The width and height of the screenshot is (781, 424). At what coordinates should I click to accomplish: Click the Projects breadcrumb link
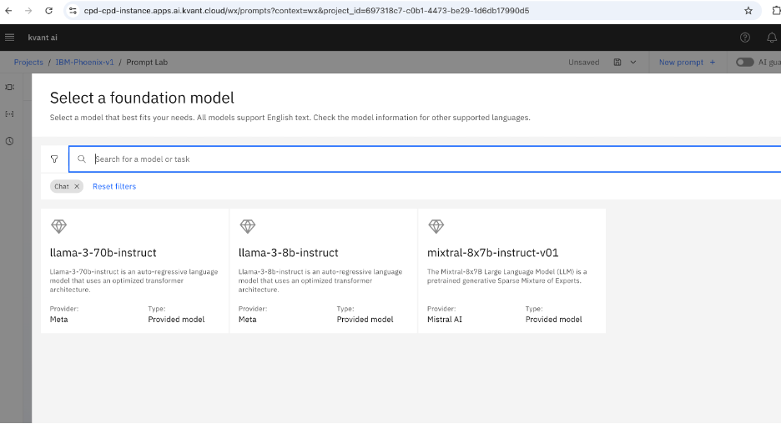point(28,63)
